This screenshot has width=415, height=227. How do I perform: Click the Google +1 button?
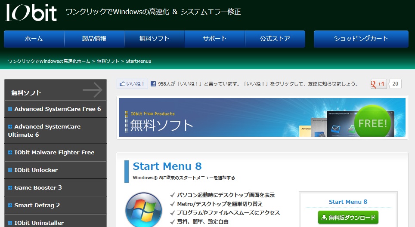378,84
